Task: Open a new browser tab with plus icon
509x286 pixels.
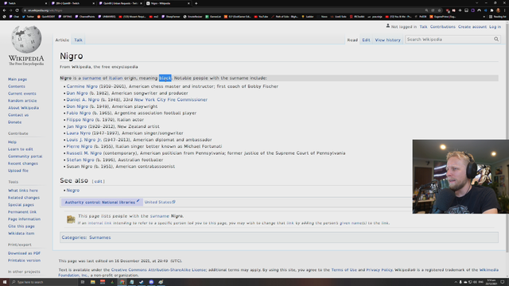Action: [196, 3]
